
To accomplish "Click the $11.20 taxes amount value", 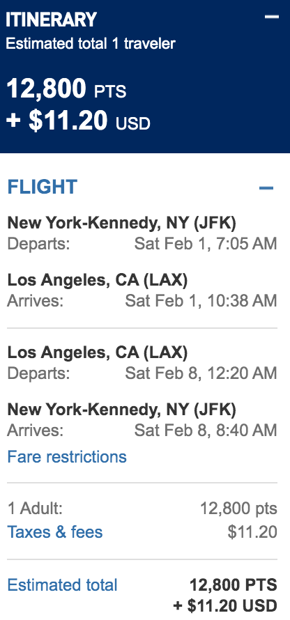I will click(x=252, y=532).
